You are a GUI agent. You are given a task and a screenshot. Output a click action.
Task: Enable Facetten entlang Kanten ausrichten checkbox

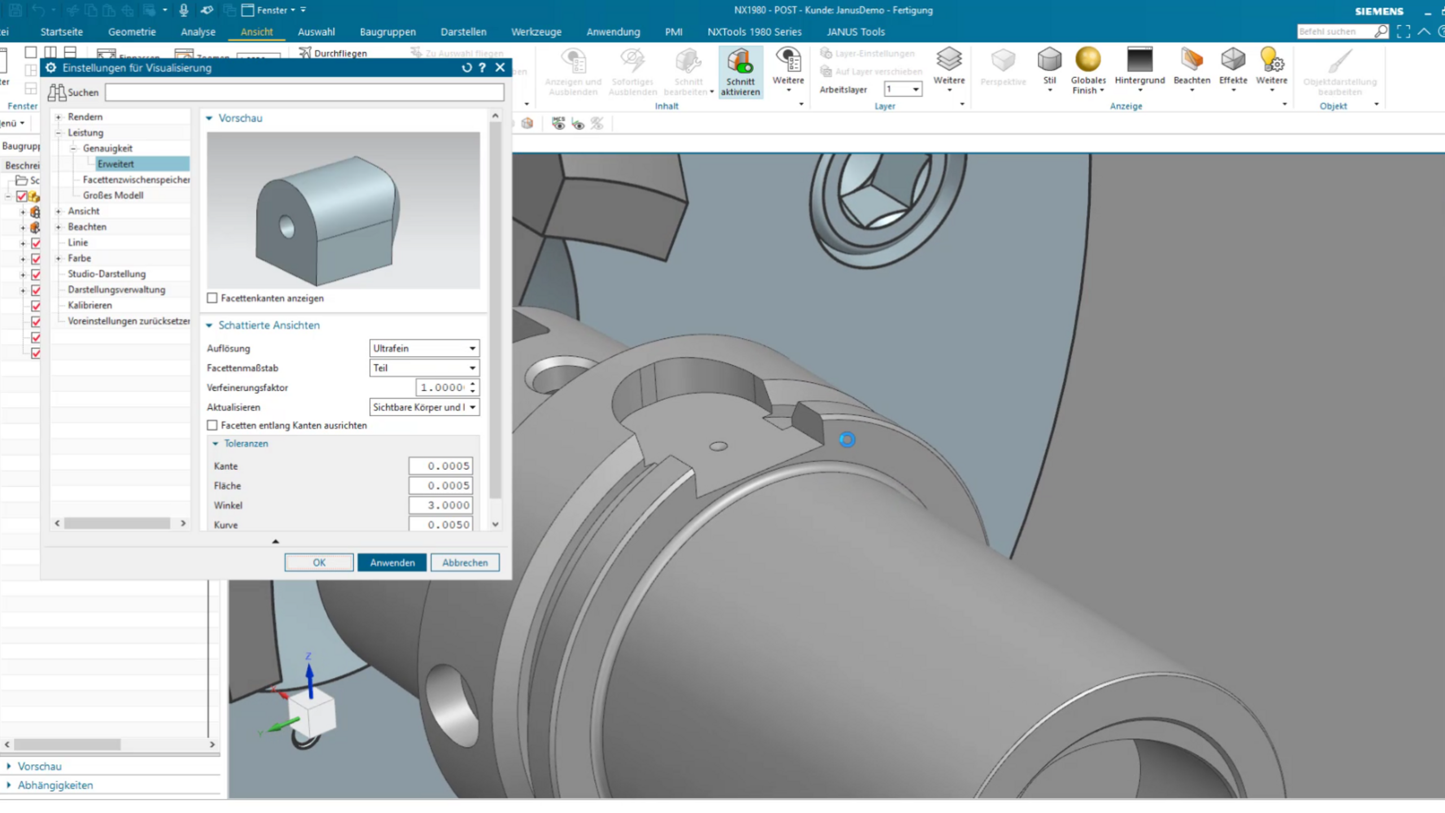(212, 425)
